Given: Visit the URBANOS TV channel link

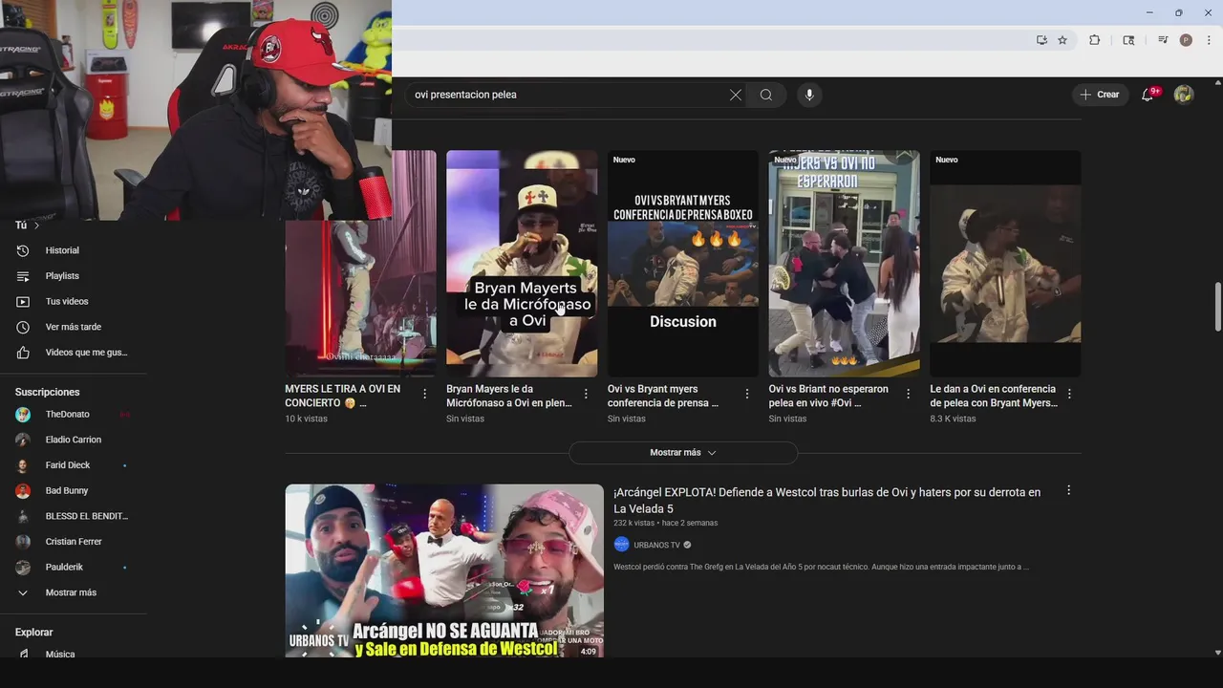Looking at the screenshot, I should (656, 545).
